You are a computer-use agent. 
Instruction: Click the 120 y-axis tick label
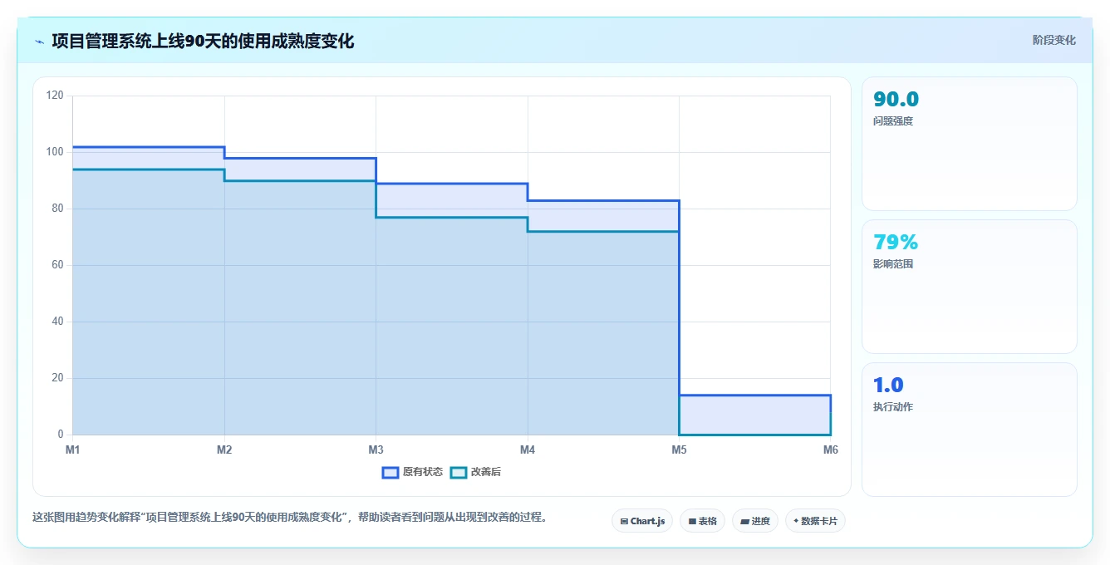click(x=55, y=96)
